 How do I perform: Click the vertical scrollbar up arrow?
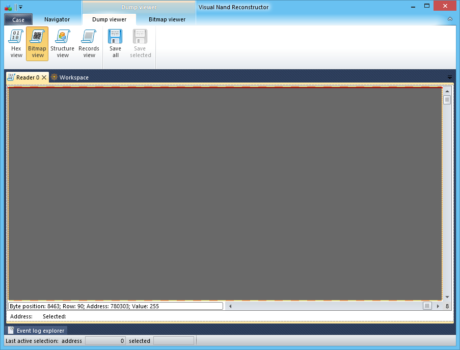pos(447,91)
